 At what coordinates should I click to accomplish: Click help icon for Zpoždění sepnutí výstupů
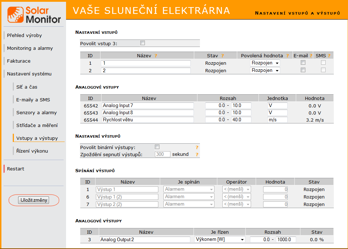click(x=197, y=154)
